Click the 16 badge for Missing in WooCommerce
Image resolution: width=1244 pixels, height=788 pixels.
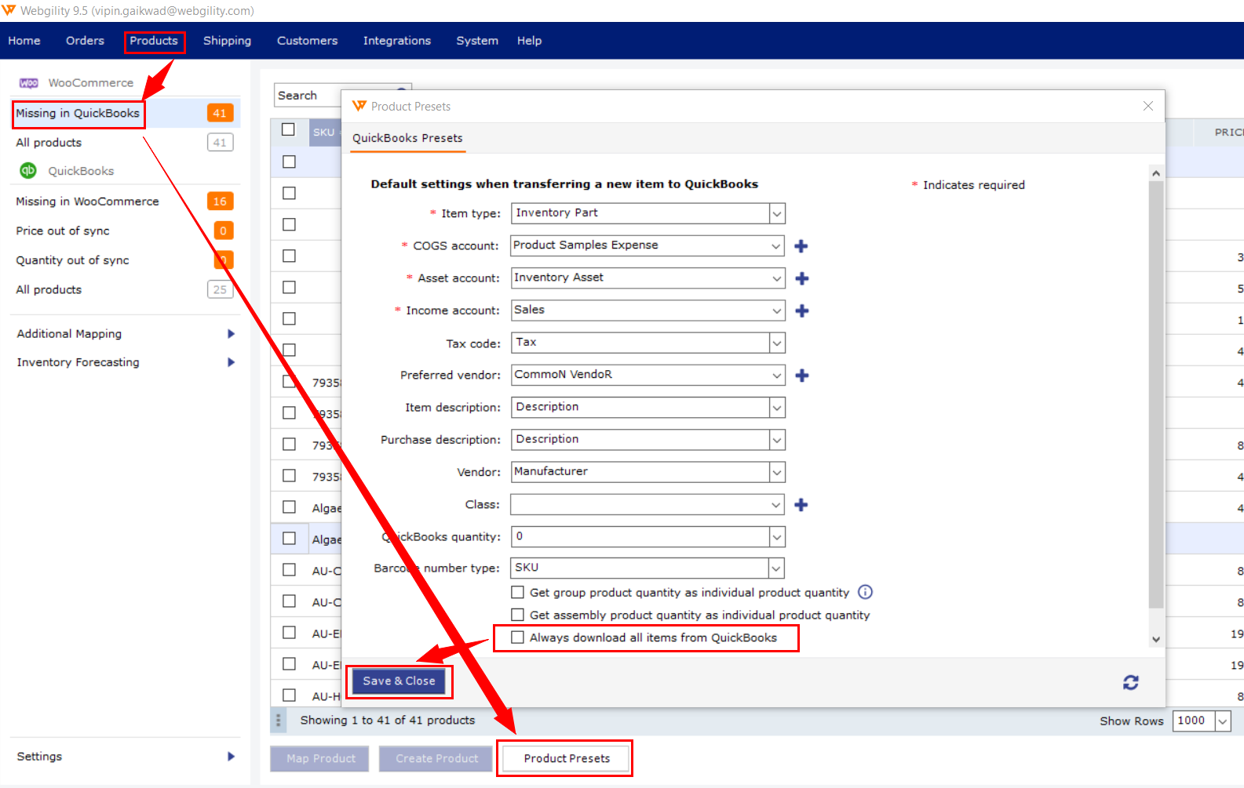click(x=220, y=202)
